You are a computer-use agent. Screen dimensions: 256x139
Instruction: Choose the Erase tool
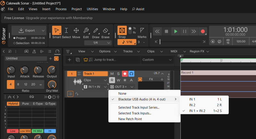click(106, 31)
